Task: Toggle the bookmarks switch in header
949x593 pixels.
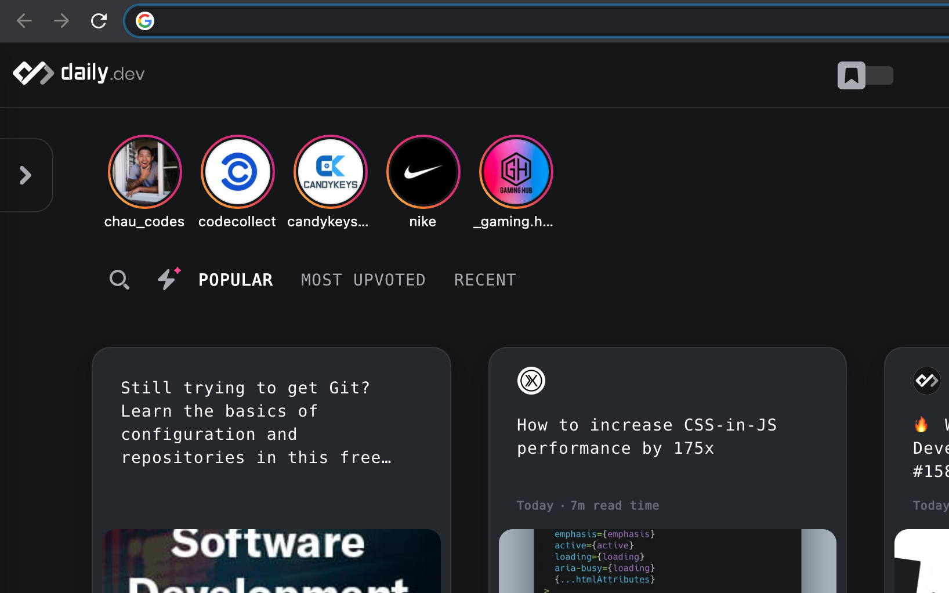Action: [865, 75]
